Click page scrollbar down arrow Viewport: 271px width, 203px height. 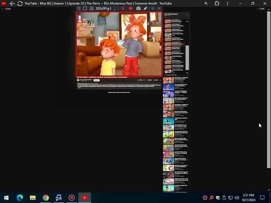coord(269,190)
